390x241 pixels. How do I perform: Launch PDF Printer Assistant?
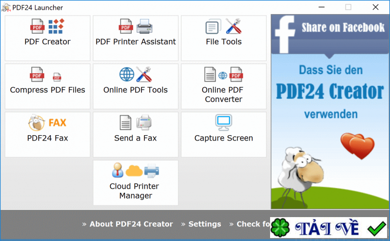pos(136,38)
